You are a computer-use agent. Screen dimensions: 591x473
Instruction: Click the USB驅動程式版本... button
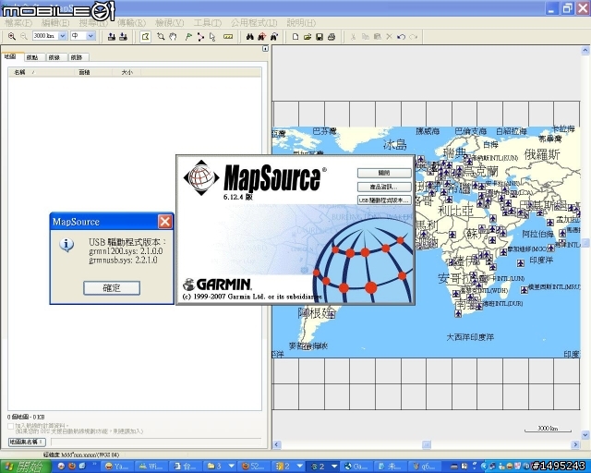point(384,200)
